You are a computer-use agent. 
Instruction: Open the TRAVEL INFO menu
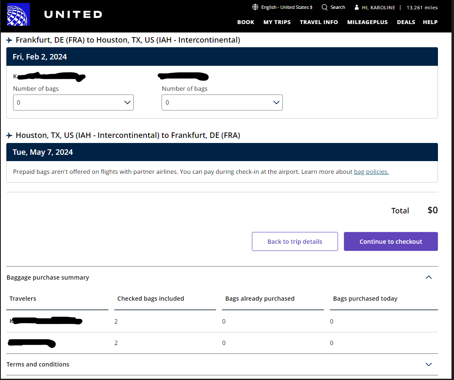click(x=319, y=22)
